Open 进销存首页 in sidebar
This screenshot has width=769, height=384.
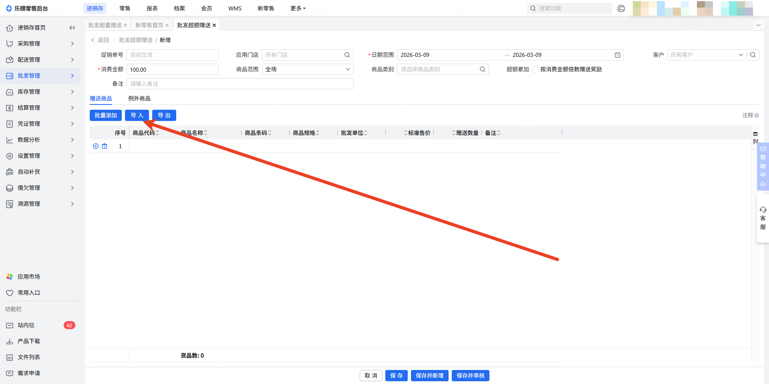32,28
